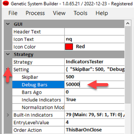The image size is (134, 134).
Task: Open the View menu
Action: (59, 13)
